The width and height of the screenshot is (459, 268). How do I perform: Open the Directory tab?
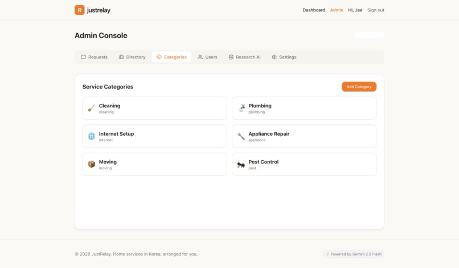tap(132, 57)
